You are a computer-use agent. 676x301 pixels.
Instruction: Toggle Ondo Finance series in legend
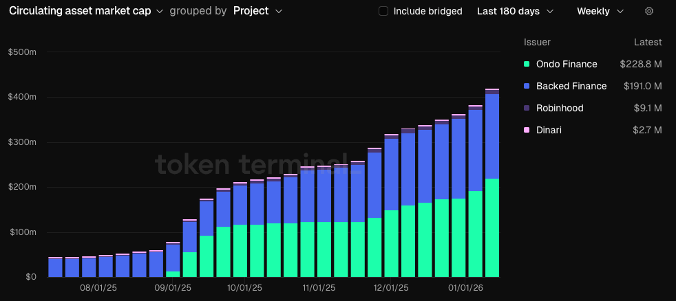pos(566,64)
